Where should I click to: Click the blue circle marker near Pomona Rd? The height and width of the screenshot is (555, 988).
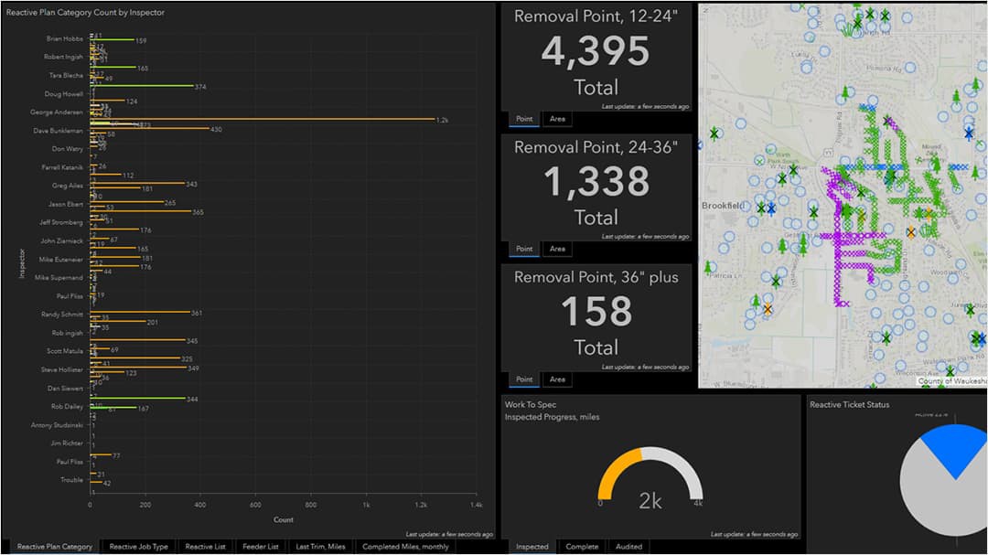click(x=910, y=68)
